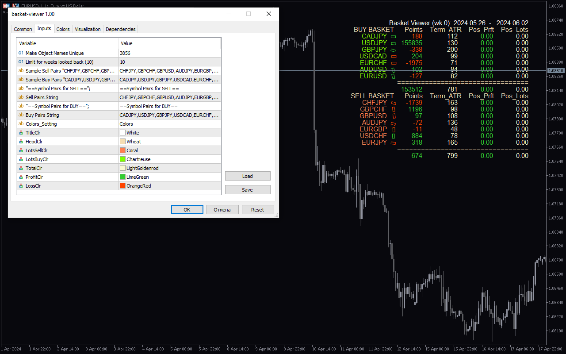Click the SELL BASKET heading on chart
This screenshot has width=566, height=354.
pos(372,96)
